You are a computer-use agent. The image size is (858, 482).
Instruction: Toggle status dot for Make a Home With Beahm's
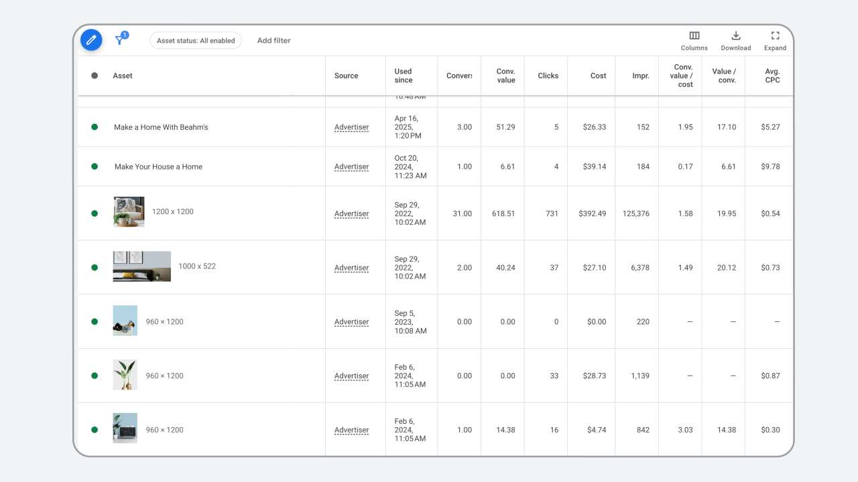[95, 127]
